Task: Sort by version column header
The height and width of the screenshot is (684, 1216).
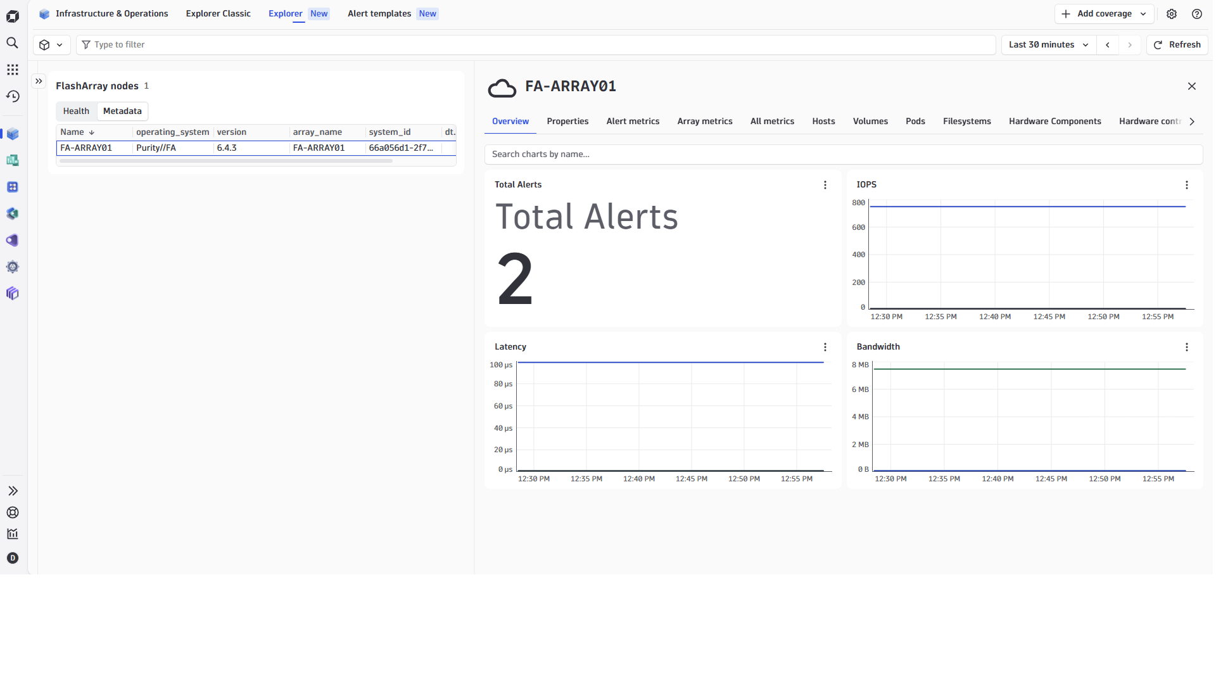Action: click(251, 132)
